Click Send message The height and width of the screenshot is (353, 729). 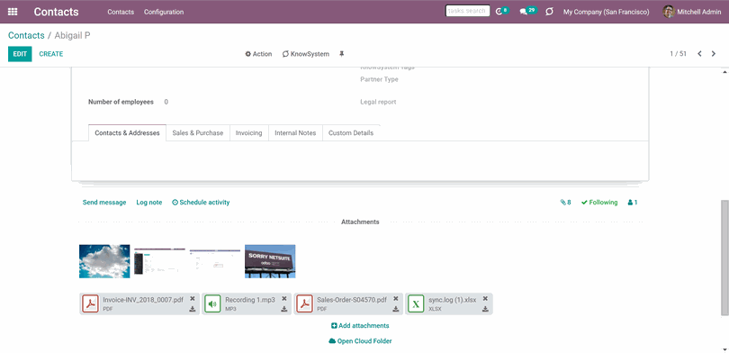tap(104, 203)
